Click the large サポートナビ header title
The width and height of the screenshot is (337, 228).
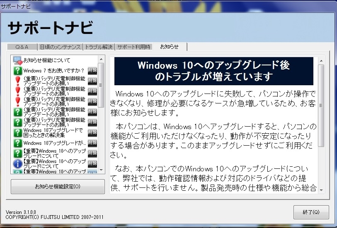[51, 28]
